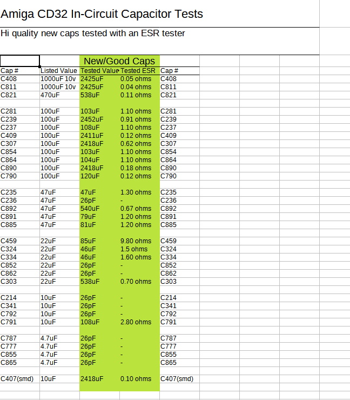The width and height of the screenshot is (350, 400).
Task: Click tested value '81uF'
Action: 88,225
